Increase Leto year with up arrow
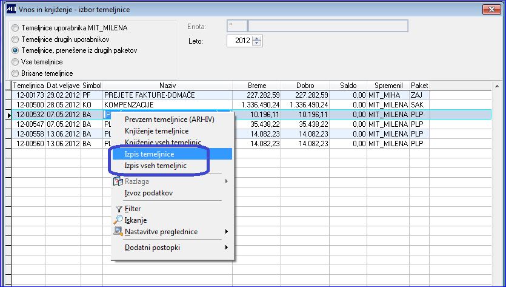The width and height of the screenshot is (506, 287). (257, 39)
